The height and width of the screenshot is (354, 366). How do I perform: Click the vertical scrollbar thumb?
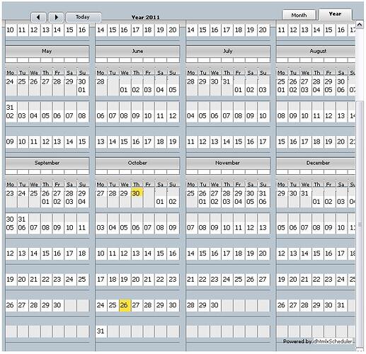[x=360, y=224]
